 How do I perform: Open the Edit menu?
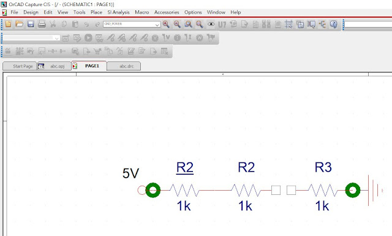pyautogui.click(x=48, y=12)
